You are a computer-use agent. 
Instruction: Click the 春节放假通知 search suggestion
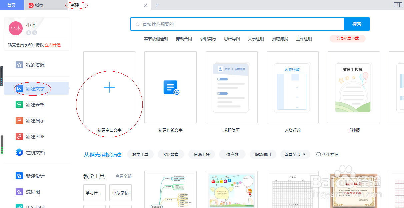point(156,39)
